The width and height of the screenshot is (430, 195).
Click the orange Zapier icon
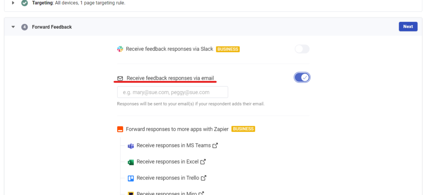120,129
